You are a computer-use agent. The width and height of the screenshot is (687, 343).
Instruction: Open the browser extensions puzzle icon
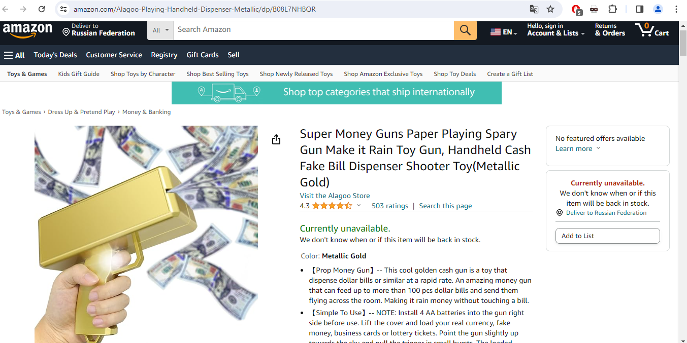pyautogui.click(x=613, y=9)
